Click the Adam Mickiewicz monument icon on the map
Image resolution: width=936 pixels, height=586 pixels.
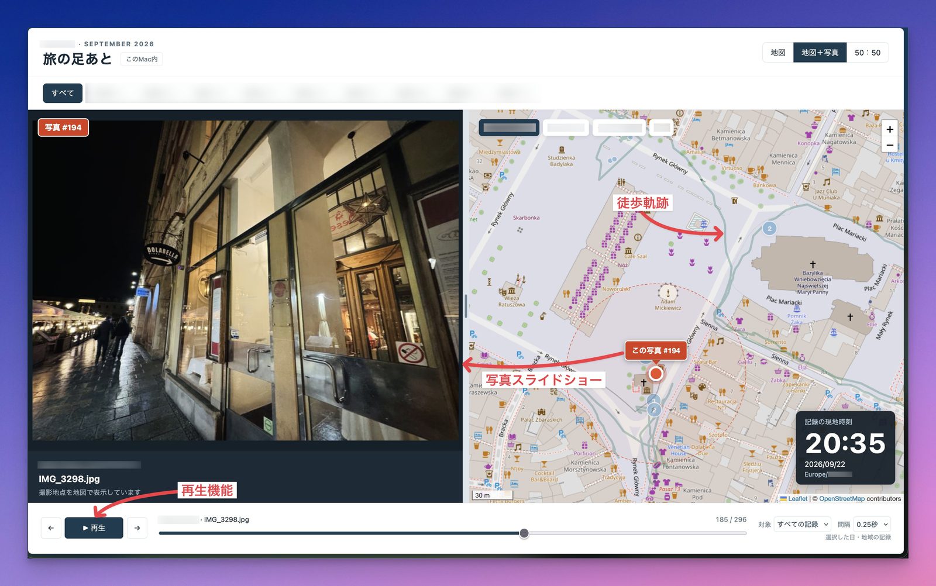tap(667, 292)
